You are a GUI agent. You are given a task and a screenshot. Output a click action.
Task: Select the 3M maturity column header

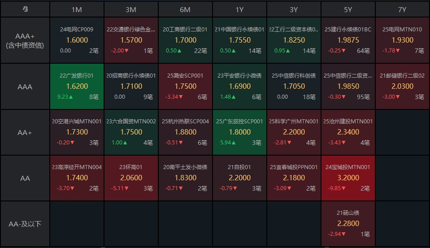click(131, 9)
